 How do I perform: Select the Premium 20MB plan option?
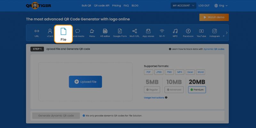point(197,90)
